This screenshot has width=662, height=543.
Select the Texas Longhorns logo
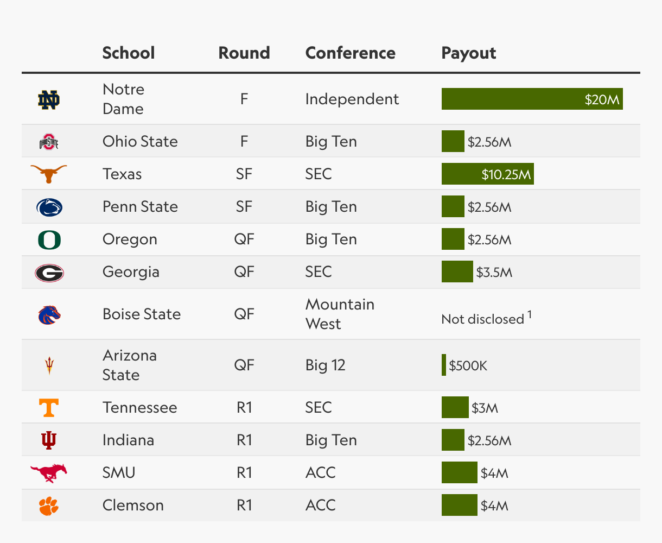pyautogui.click(x=49, y=174)
